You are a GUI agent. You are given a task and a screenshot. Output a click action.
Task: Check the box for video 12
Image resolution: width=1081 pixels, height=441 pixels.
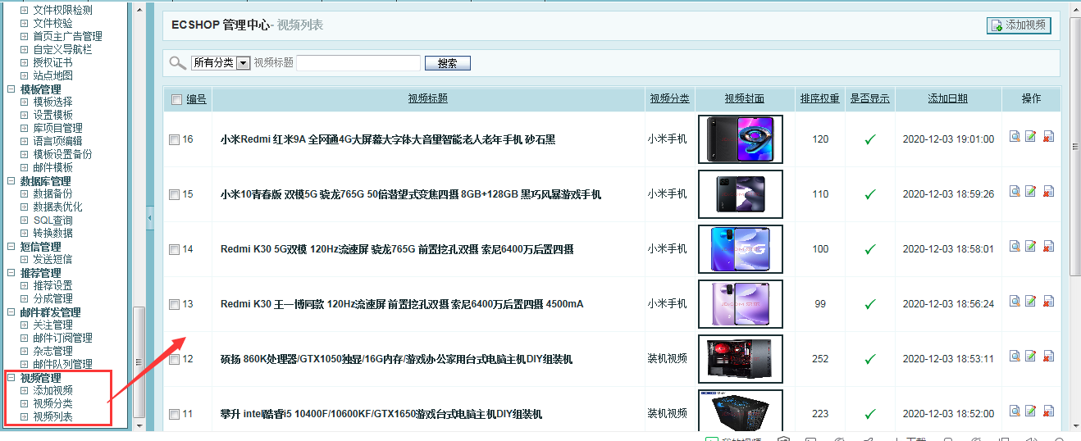coord(174,360)
